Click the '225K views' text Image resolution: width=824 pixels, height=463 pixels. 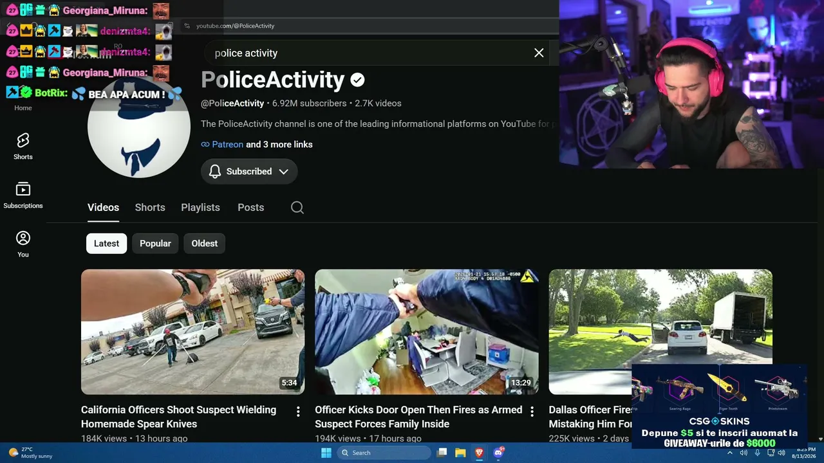coord(572,439)
